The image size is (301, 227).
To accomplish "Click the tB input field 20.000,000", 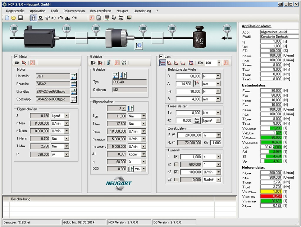I will (189, 135).
